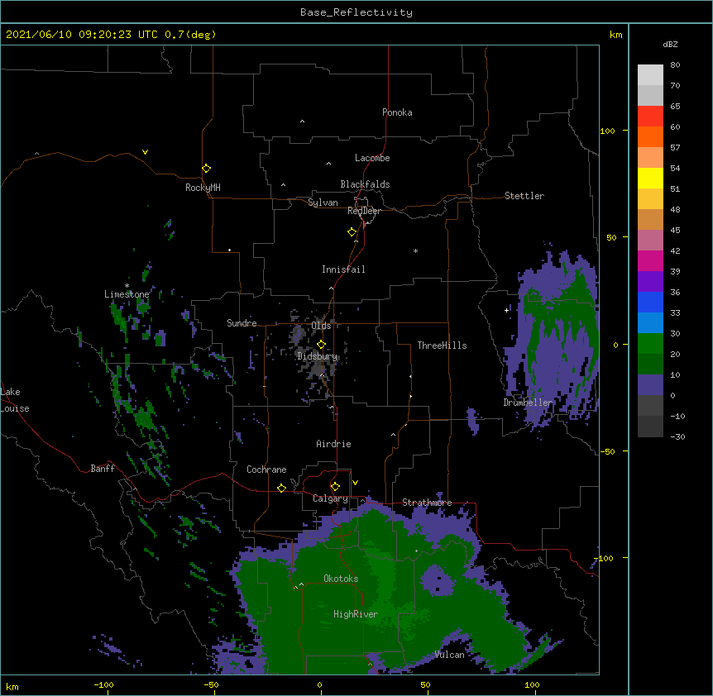The image size is (713, 696).
Task: Click the Didsbury label
Action: [318, 356]
